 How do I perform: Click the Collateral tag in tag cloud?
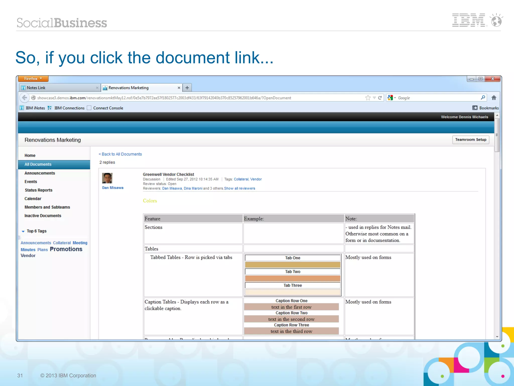tap(62, 243)
